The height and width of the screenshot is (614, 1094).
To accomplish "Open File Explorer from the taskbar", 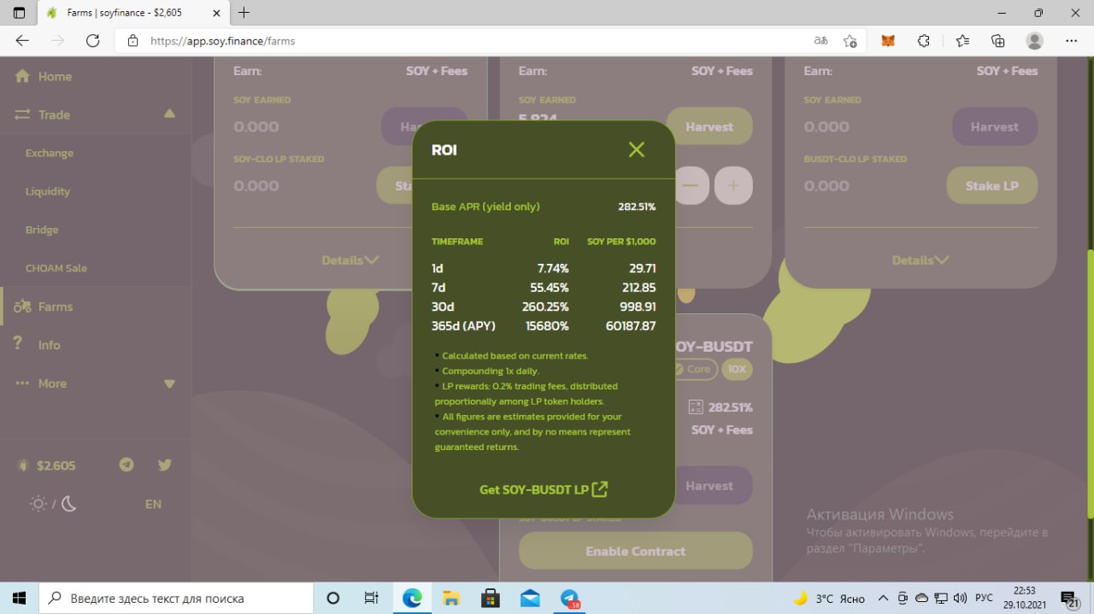I will tap(451, 598).
